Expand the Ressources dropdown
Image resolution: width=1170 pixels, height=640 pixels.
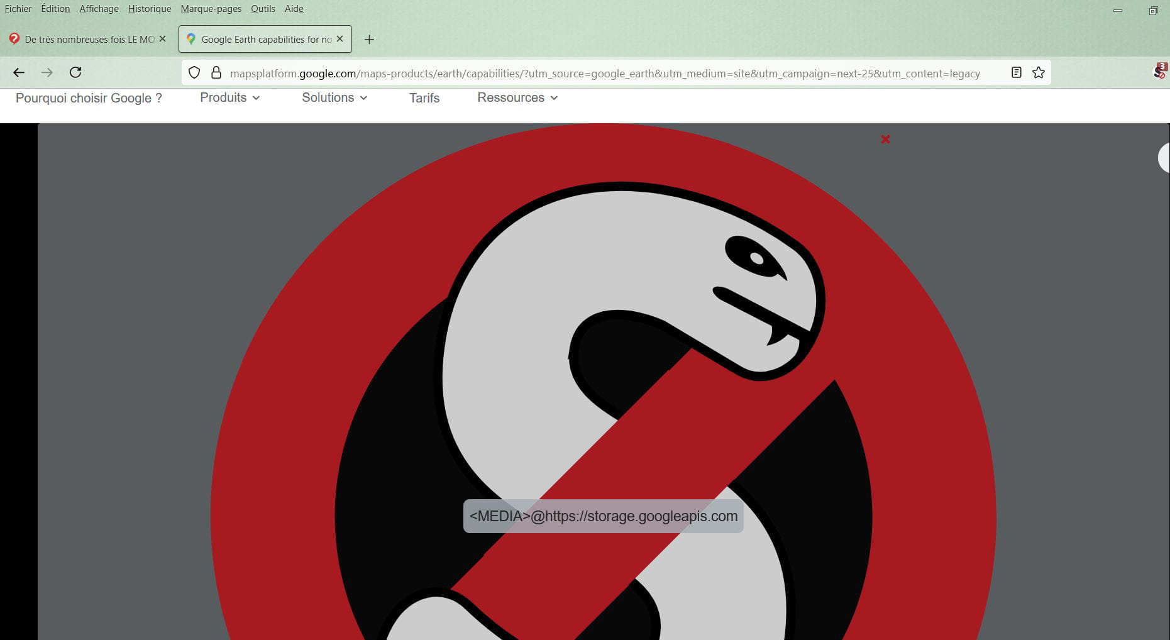pos(517,97)
